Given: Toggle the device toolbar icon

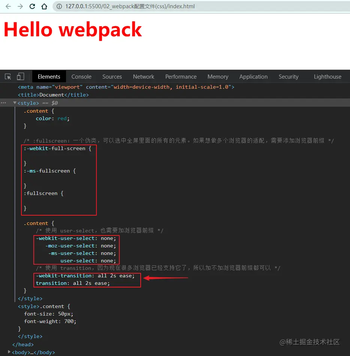Looking at the screenshot, I should pos(21,76).
